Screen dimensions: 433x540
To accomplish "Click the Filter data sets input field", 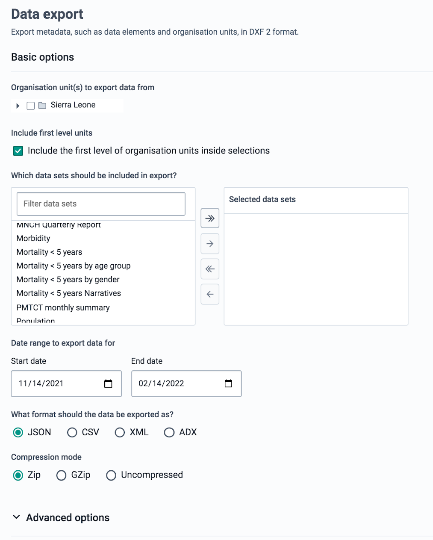I will (x=101, y=204).
